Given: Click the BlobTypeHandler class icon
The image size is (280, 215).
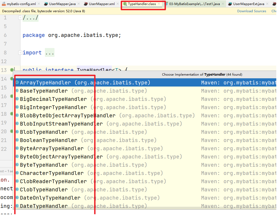Looking at the screenshot, I should coord(17,131).
